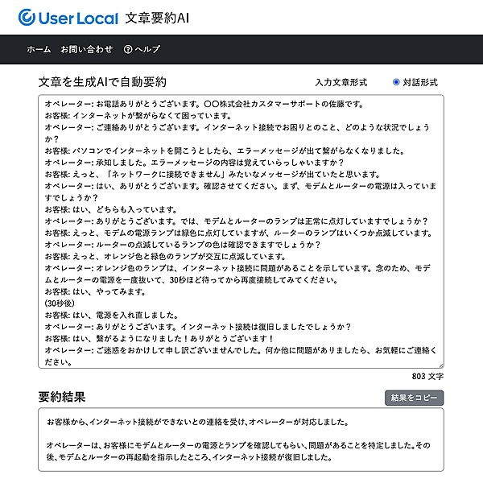Click the 要約結果 section heading
The width and height of the screenshot is (483, 483).
(62, 397)
